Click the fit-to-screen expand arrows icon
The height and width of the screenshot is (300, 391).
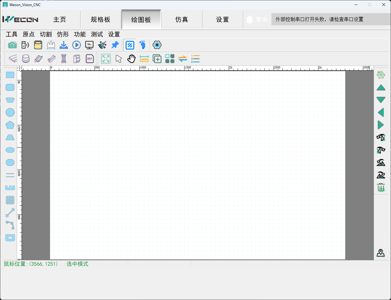106,59
